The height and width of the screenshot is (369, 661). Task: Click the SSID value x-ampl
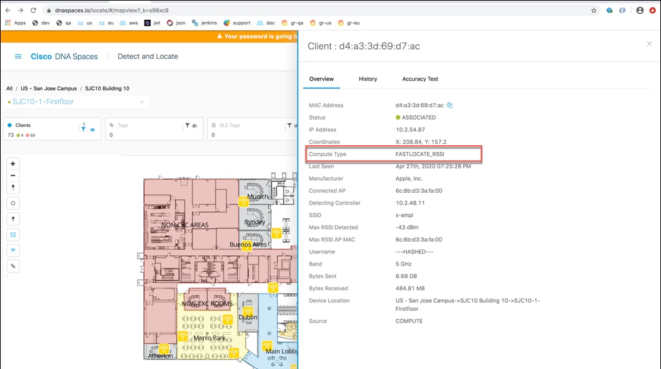click(404, 215)
